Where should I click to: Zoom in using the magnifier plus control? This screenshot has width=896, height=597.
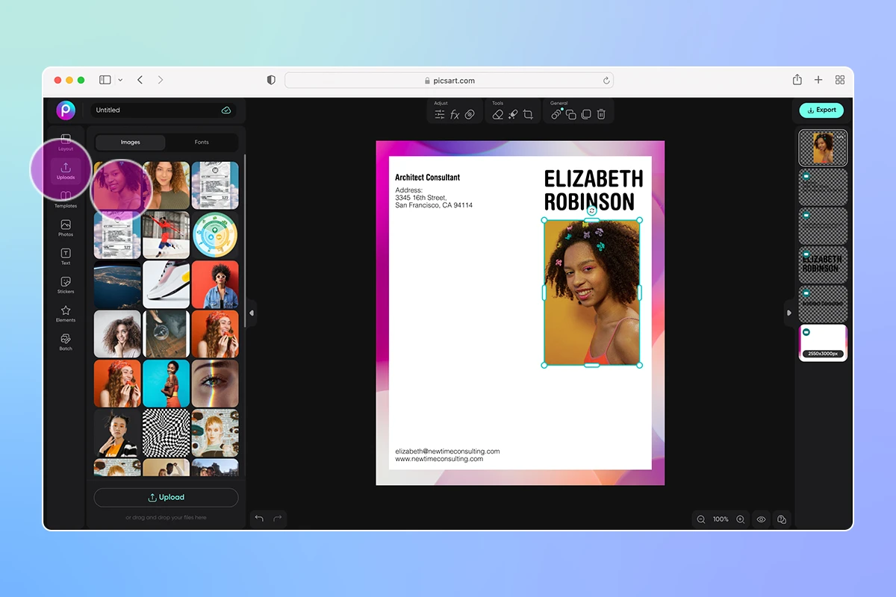pos(740,519)
